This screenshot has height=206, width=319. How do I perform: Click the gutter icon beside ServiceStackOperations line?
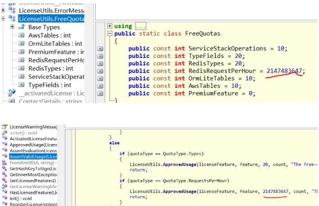pyautogui.click(x=100, y=49)
